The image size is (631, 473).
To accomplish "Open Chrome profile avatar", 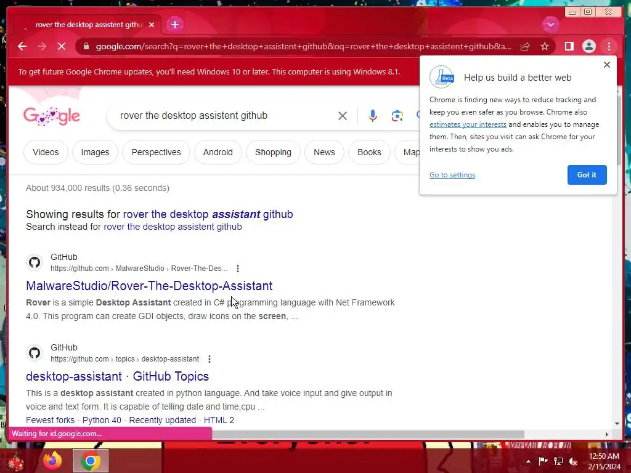I will (588, 46).
